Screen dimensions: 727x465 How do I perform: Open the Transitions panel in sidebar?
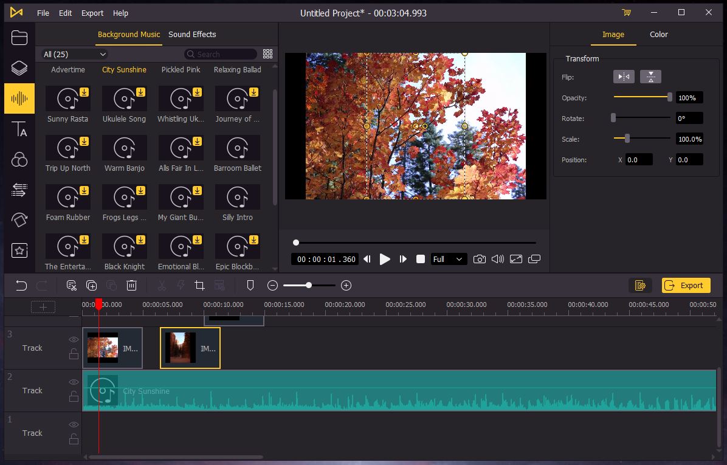[19, 190]
